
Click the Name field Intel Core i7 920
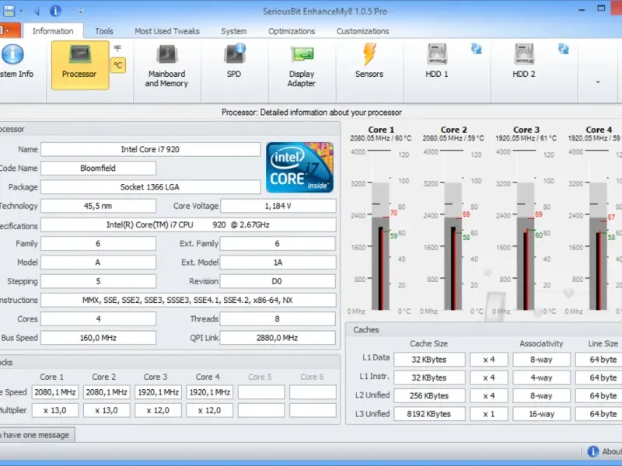coord(150,149)
